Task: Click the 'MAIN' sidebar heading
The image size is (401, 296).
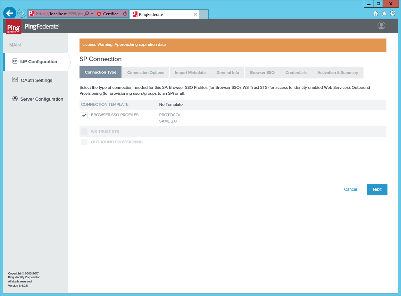Action: click(15, 45)
